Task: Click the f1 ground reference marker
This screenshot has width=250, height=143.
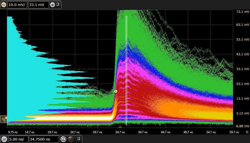Action: tap(4, 119)
